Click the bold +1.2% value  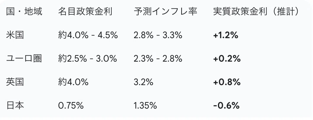coord(225,36)
